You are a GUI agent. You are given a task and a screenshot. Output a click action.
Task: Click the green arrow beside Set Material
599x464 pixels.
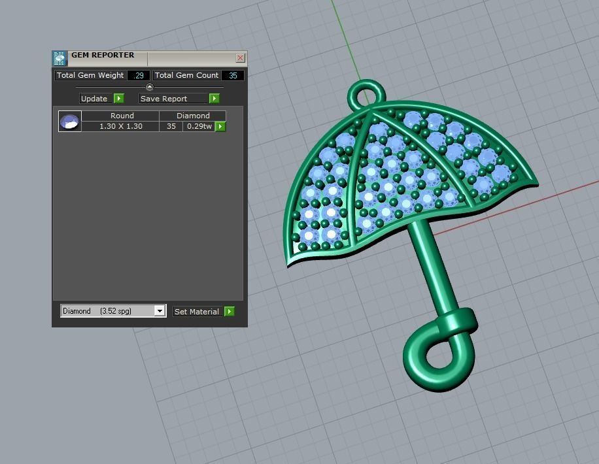click(x=230, y=312)
